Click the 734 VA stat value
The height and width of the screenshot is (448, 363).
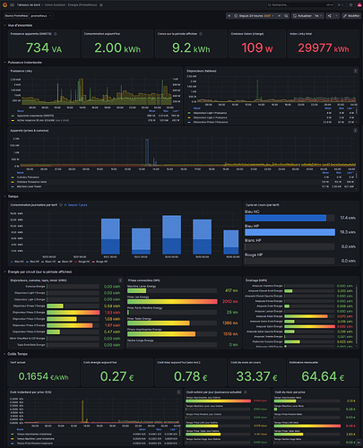pos(44,47)
